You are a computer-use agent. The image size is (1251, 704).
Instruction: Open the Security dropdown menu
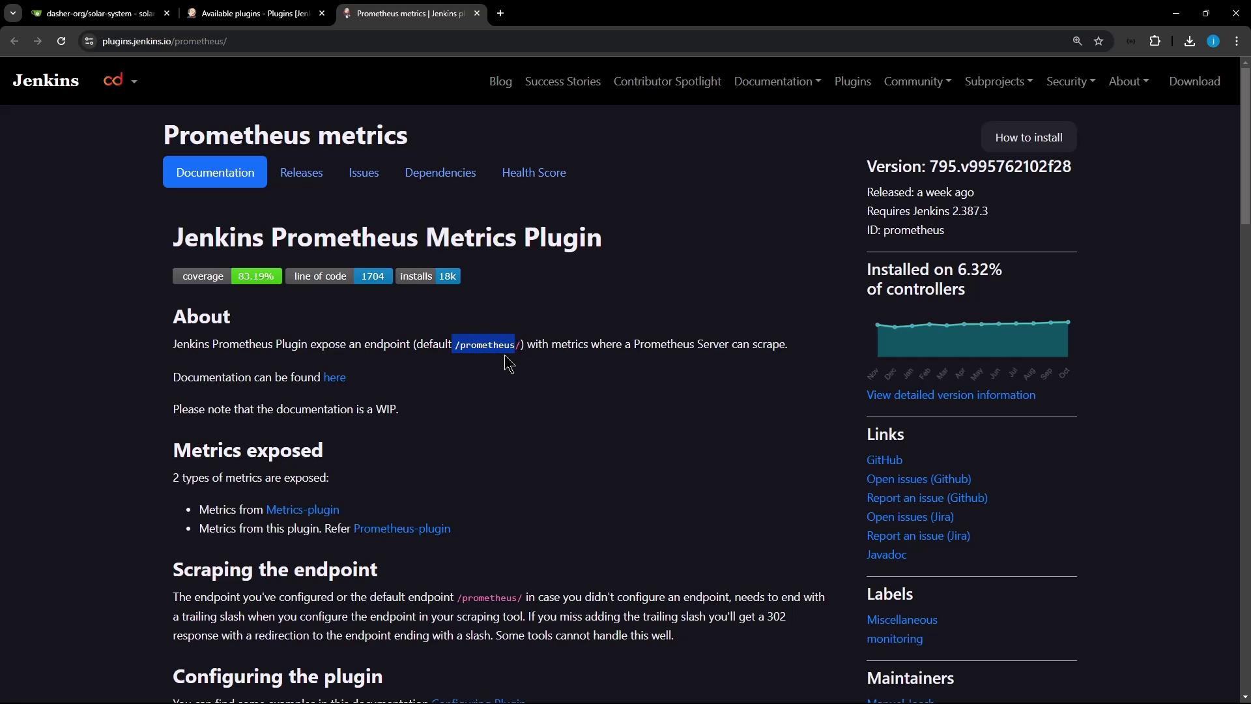pos(1071,81)
